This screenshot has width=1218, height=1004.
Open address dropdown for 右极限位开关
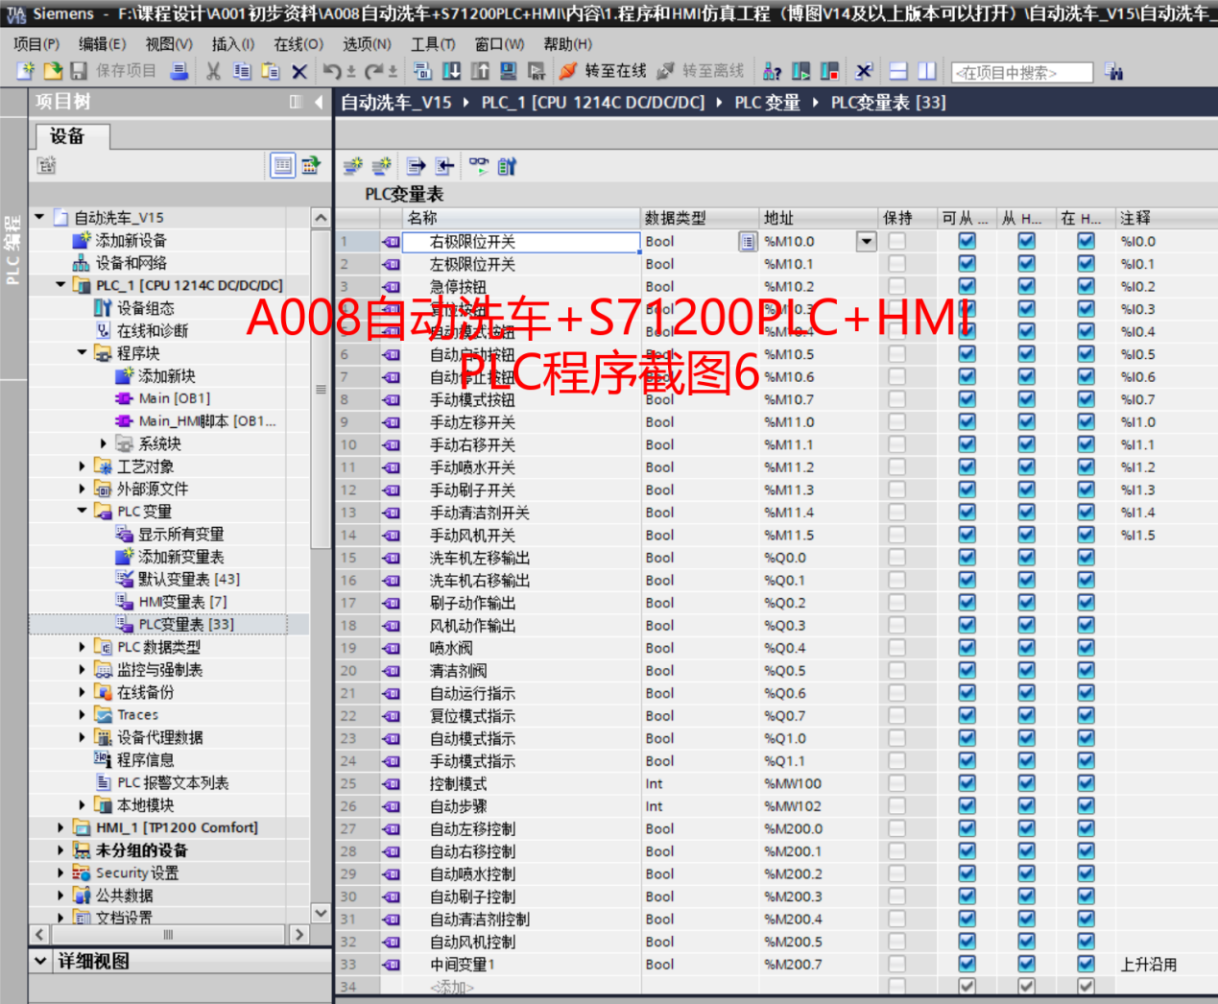(x=866, y=241)
